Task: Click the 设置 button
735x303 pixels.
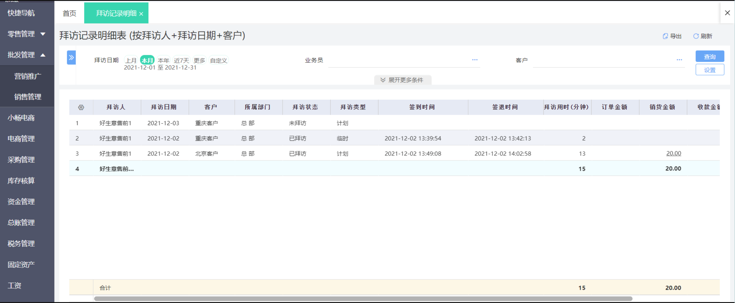Action: click(x=710, y=70)
